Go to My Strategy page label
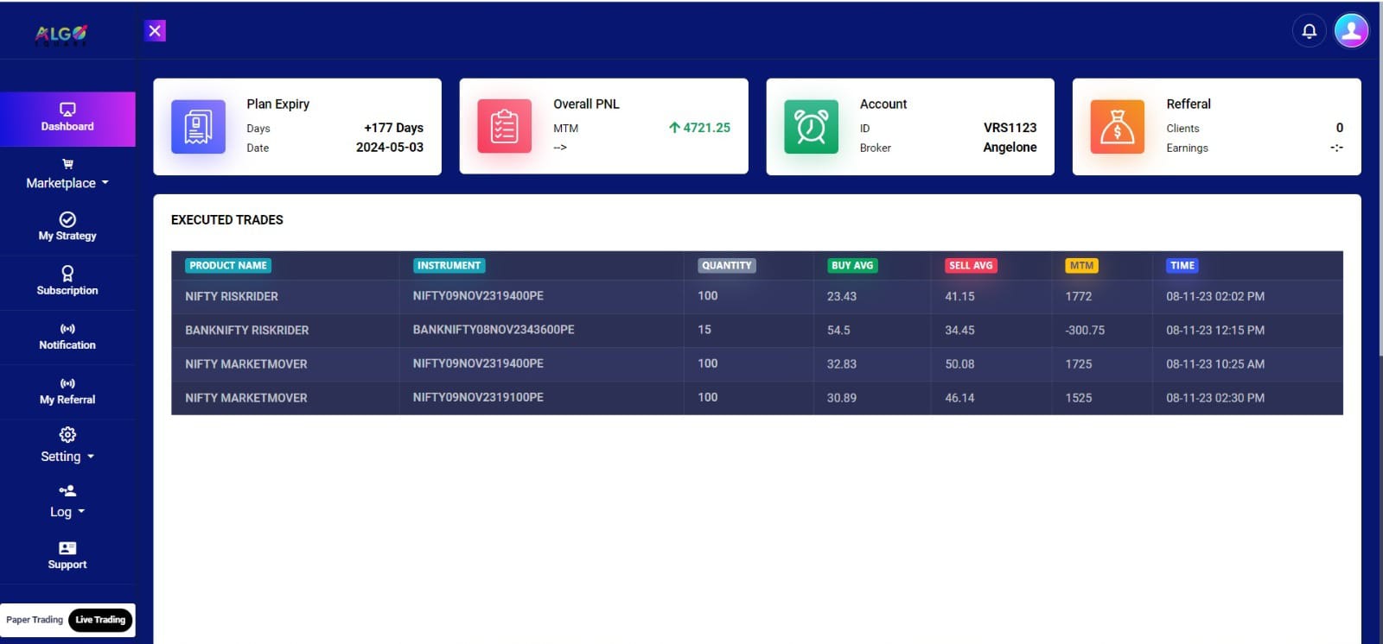The width and height of the screenshot is (1383, 644). (x=67, y=236)
